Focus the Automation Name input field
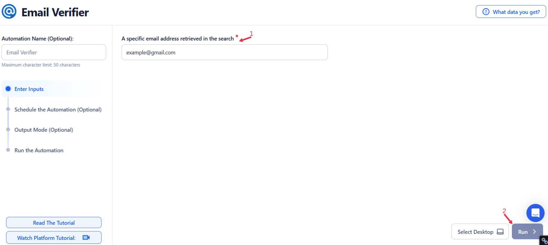Viewport: 548px width, 245px height. [x=54, y=52]
